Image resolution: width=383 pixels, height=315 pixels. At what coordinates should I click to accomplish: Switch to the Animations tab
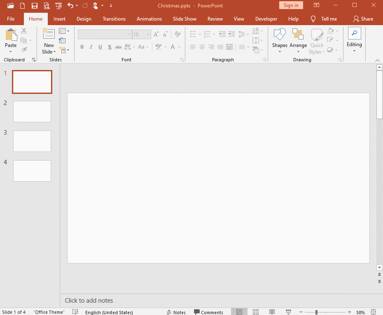click(x=149, y=19)
